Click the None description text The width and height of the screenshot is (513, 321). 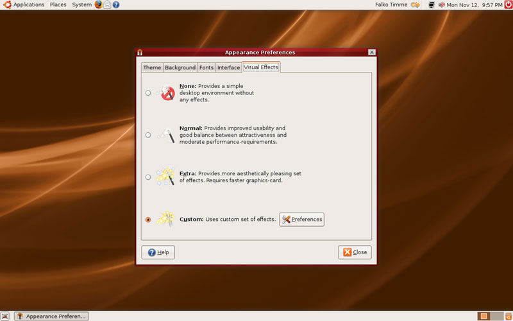click(x=217, y=93)
